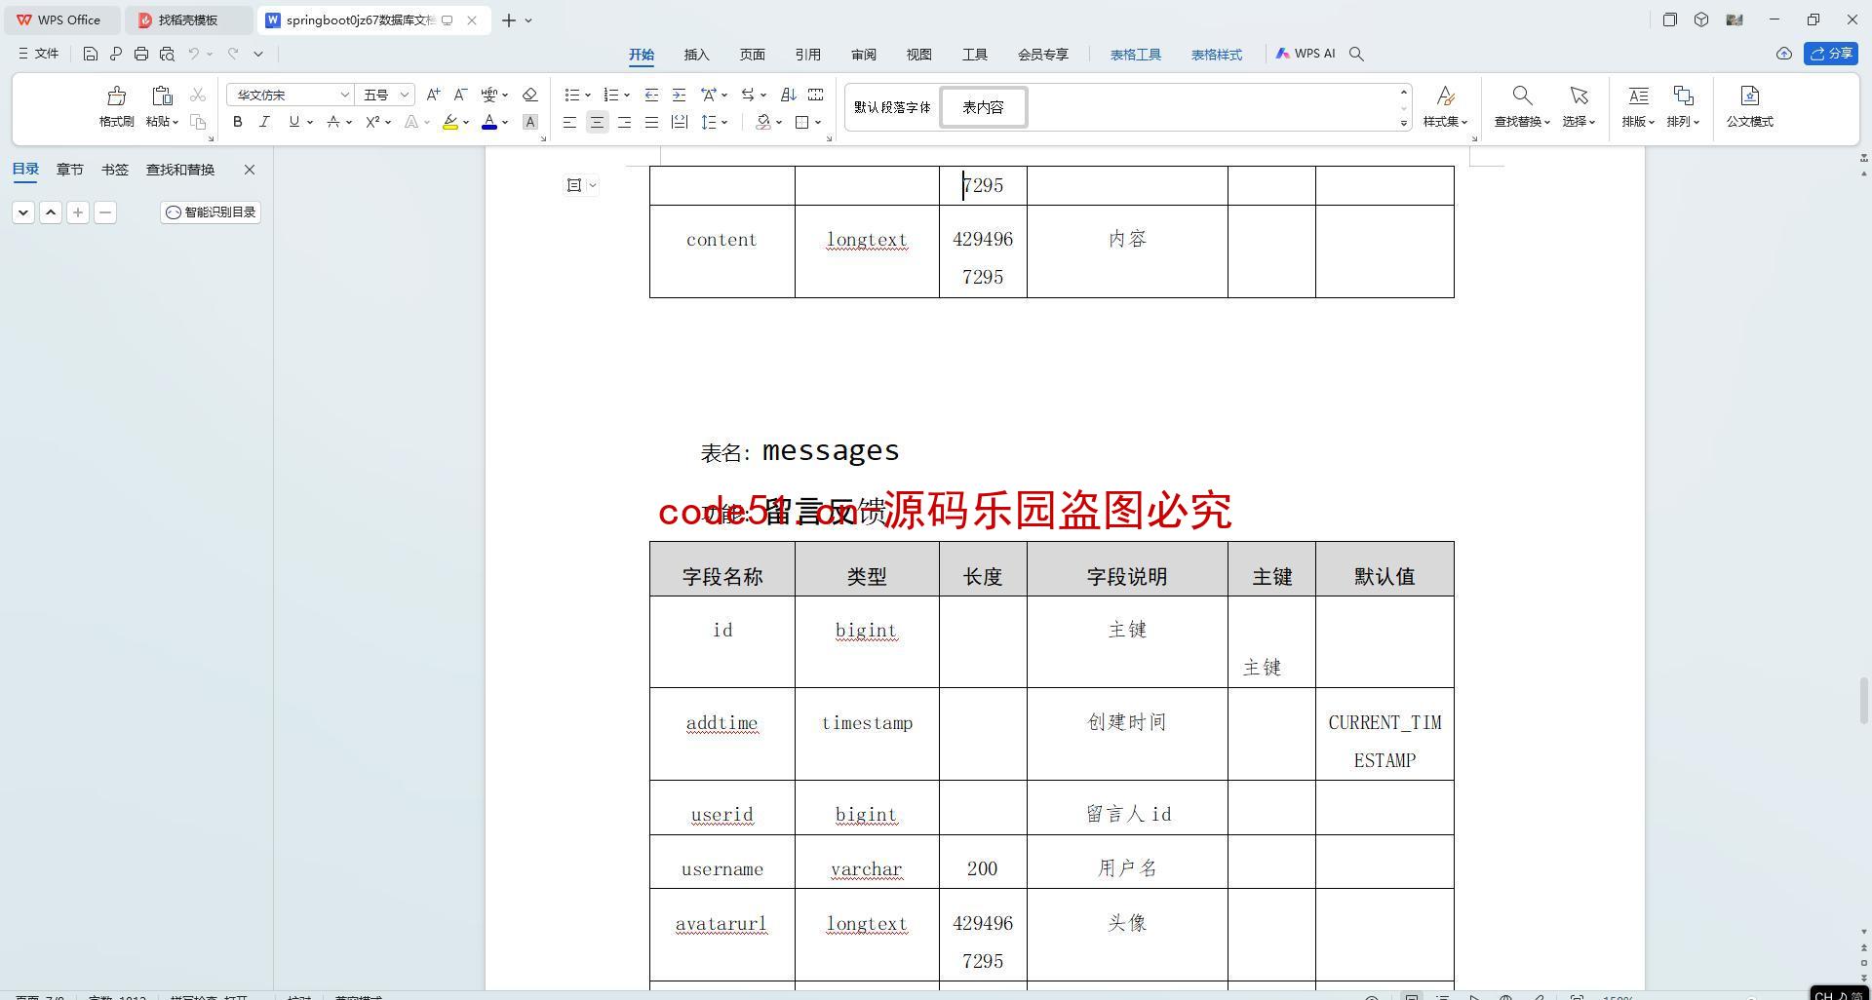Toggle Superscript formatting
This screenshot has height=1000, width=1872.
[x=372, y=122]
